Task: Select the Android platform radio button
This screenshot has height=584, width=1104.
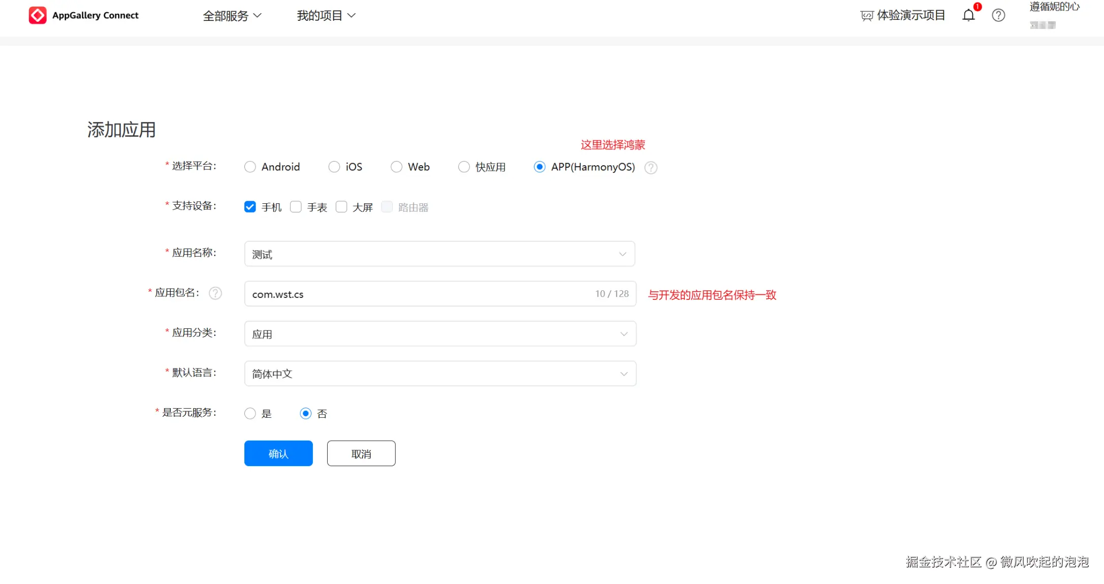Action: tap(250, 167)
